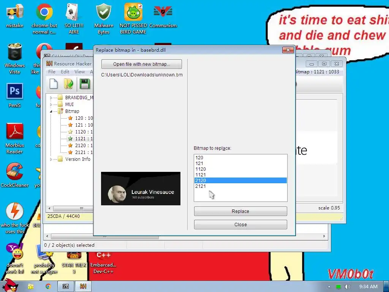Select 121 in Bitmap to replace list
The height and width of the screenshot is (292, 389).
tap(240, 163)
